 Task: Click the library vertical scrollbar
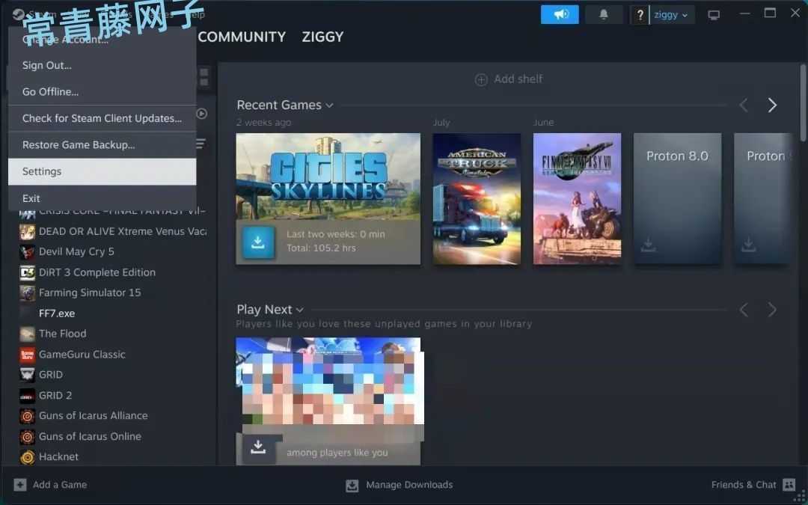pos(803,103)
